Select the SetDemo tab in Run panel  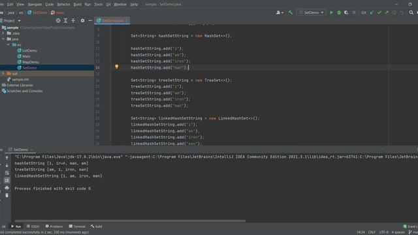tap(20, 149)
